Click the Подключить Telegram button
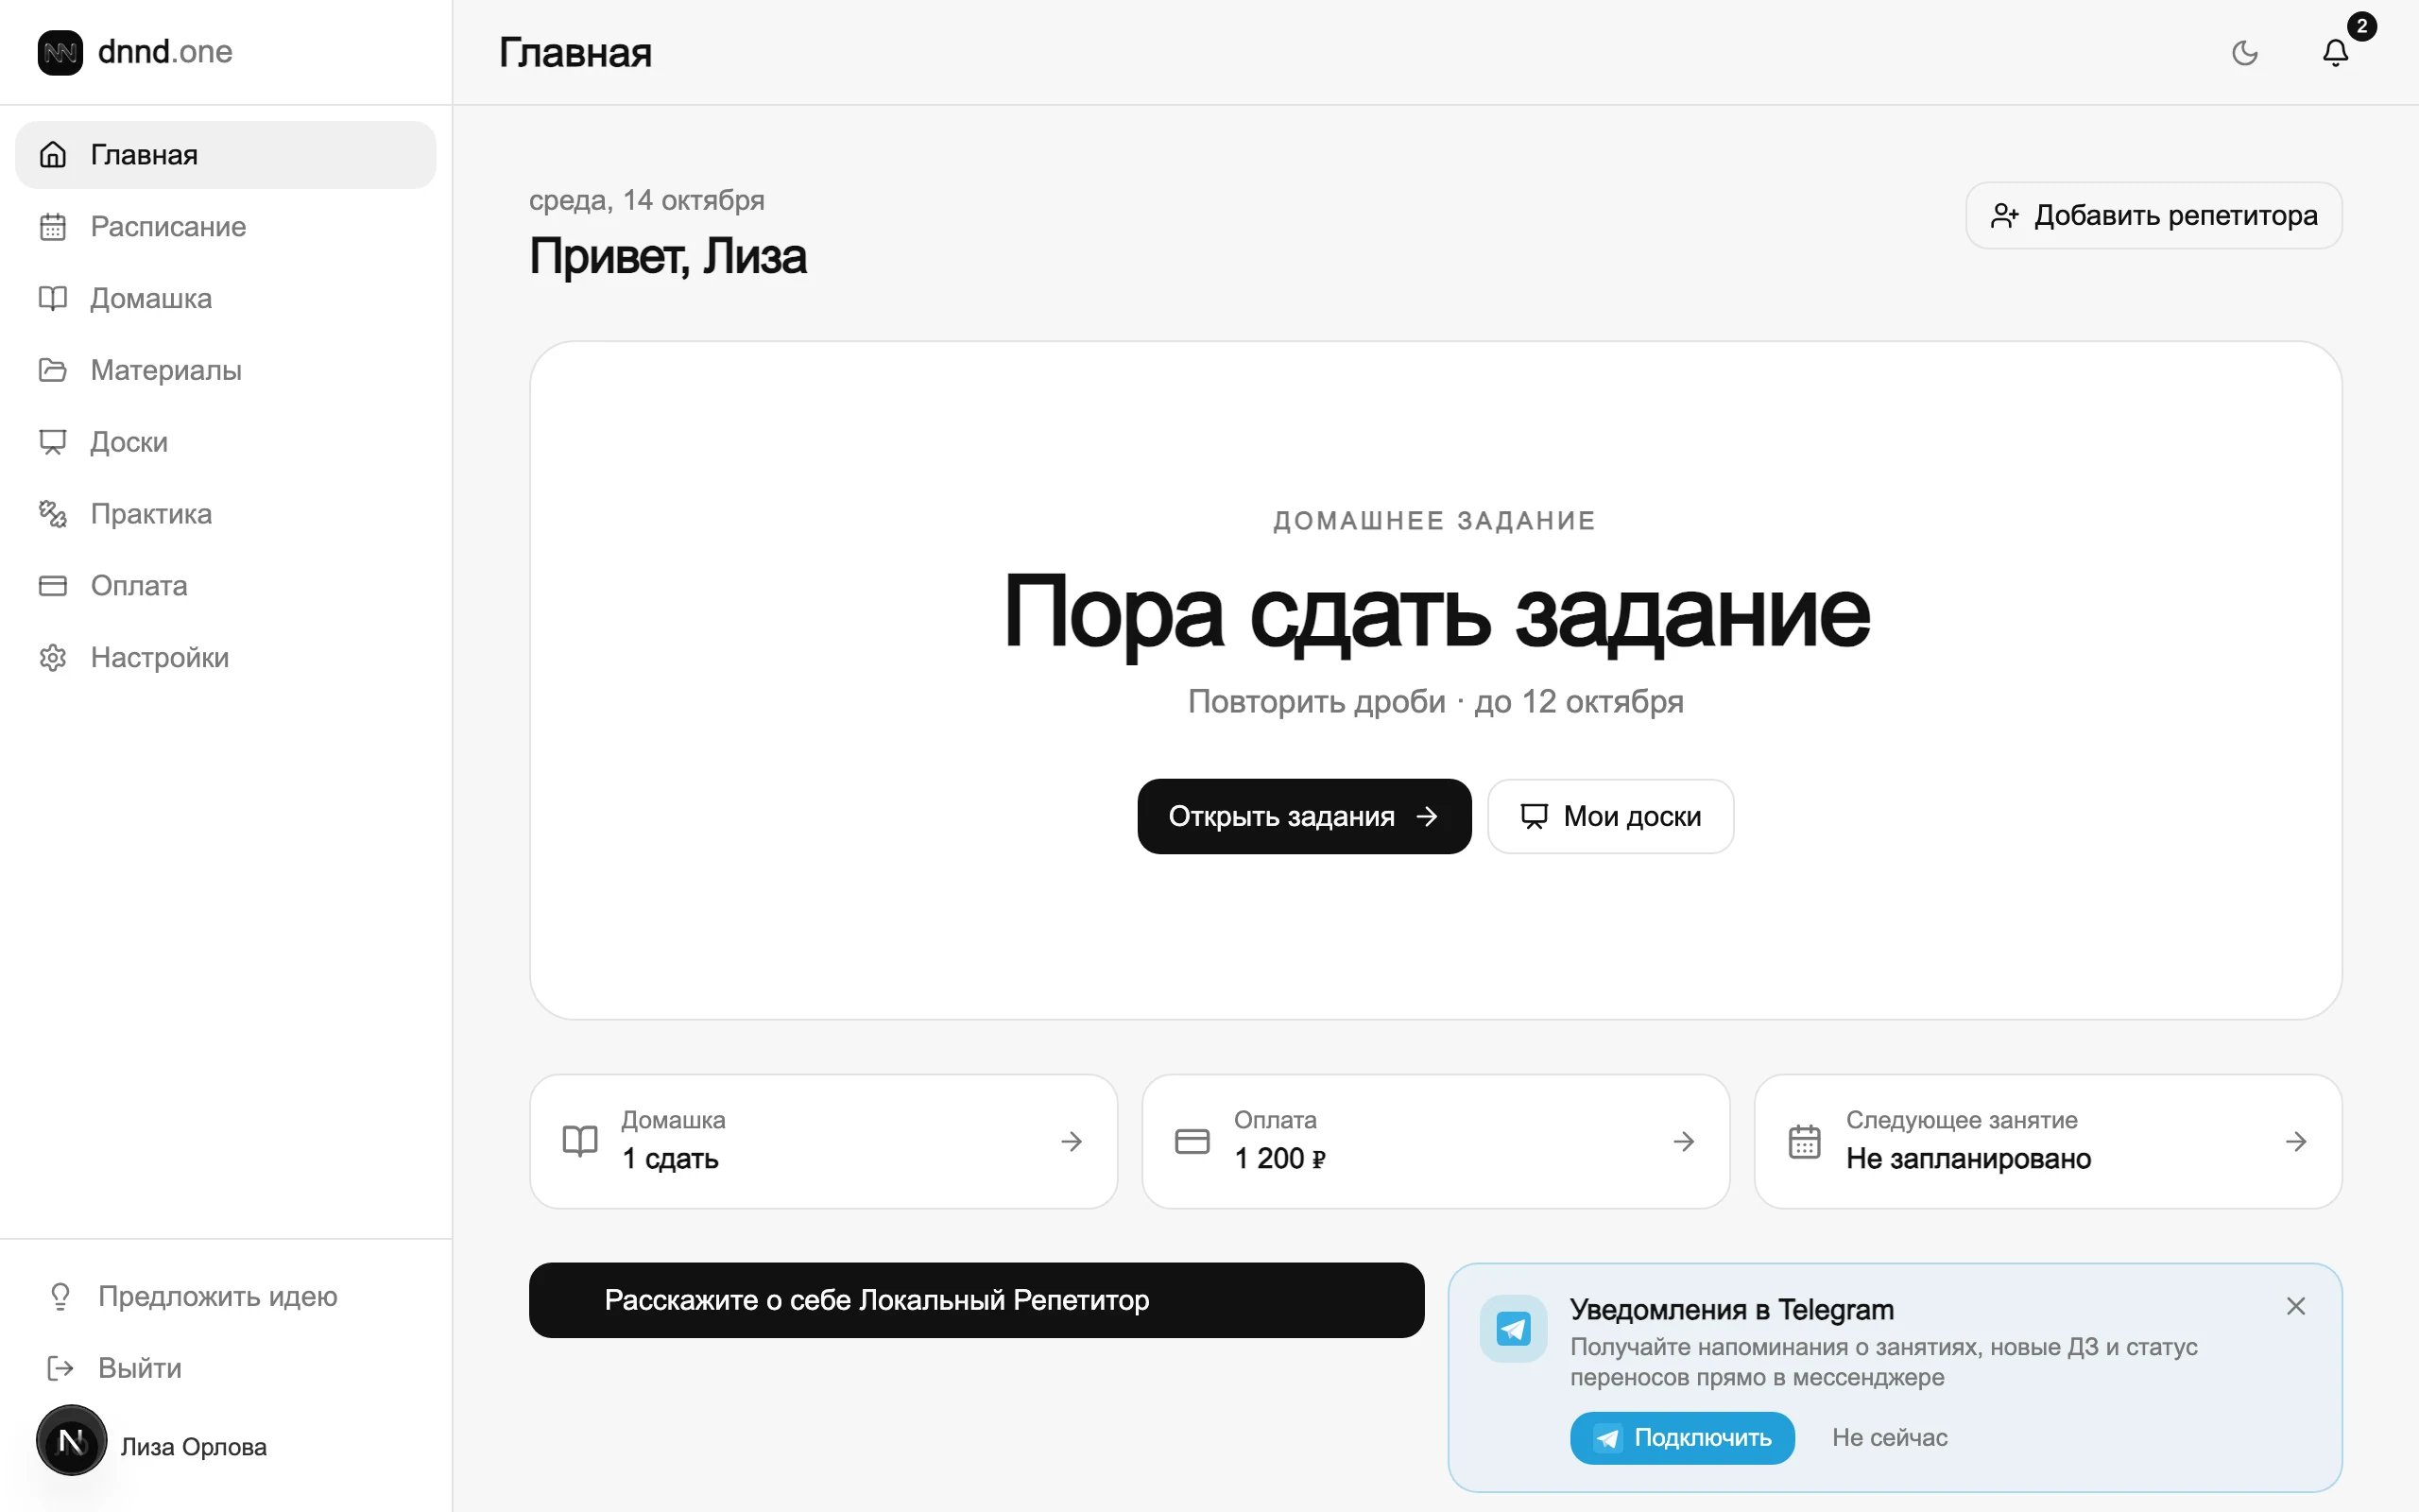Screen dimensions: 2419x1512 [1682, 1438]
